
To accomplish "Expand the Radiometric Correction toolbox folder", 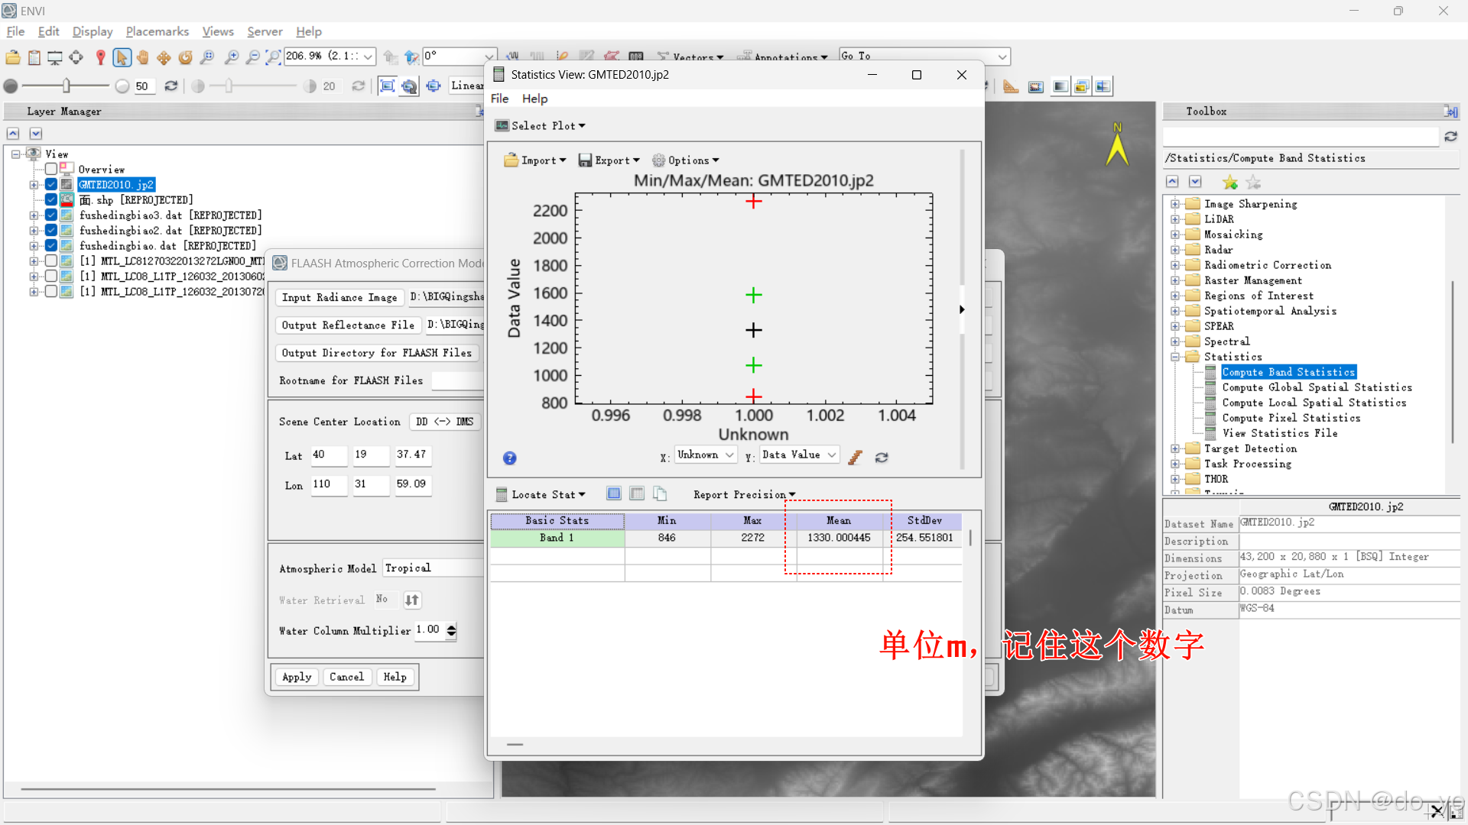I will pos(1175,265).
